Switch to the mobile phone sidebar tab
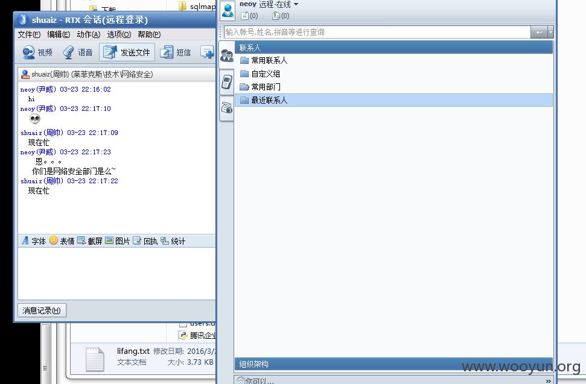 [226, 82]
